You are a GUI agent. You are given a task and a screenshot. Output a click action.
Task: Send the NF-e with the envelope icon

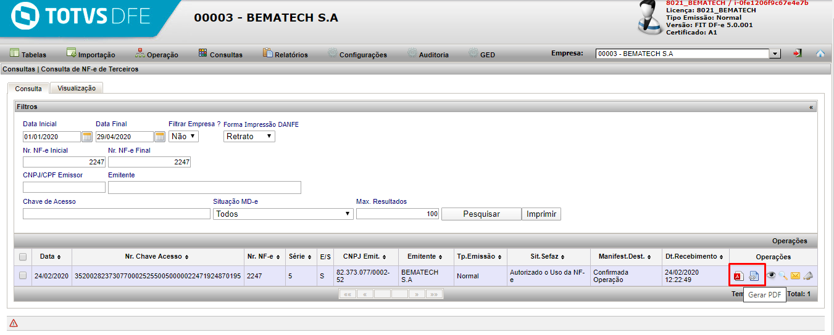(x=796, y=276)
